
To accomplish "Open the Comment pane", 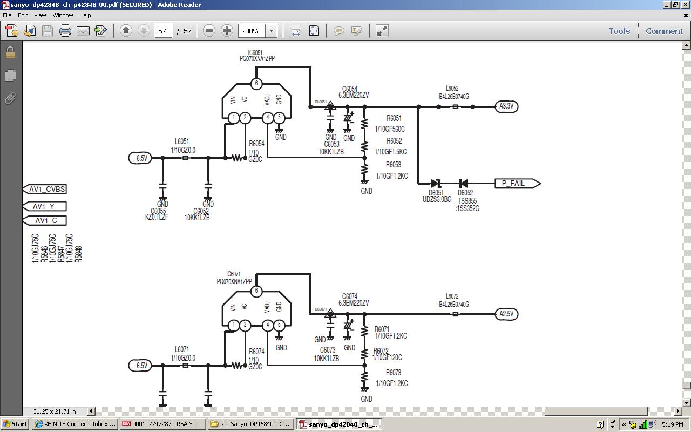I will [664, 31].
